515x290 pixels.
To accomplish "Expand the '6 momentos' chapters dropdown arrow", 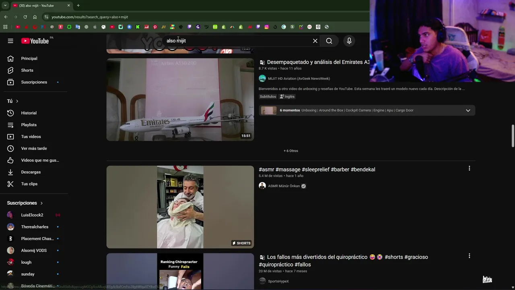I will click(x=468, y=110).
